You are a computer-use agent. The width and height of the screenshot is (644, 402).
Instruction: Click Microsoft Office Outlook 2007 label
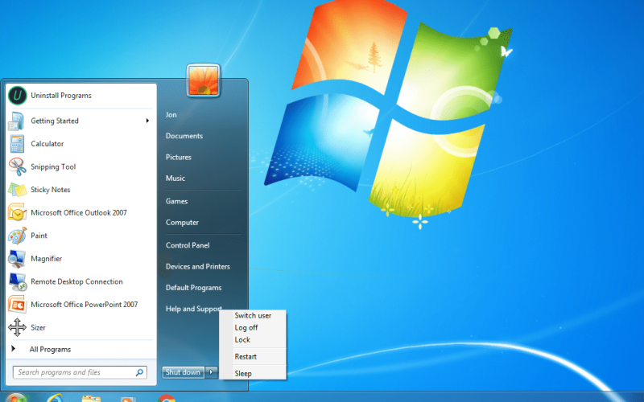(79, 213)
